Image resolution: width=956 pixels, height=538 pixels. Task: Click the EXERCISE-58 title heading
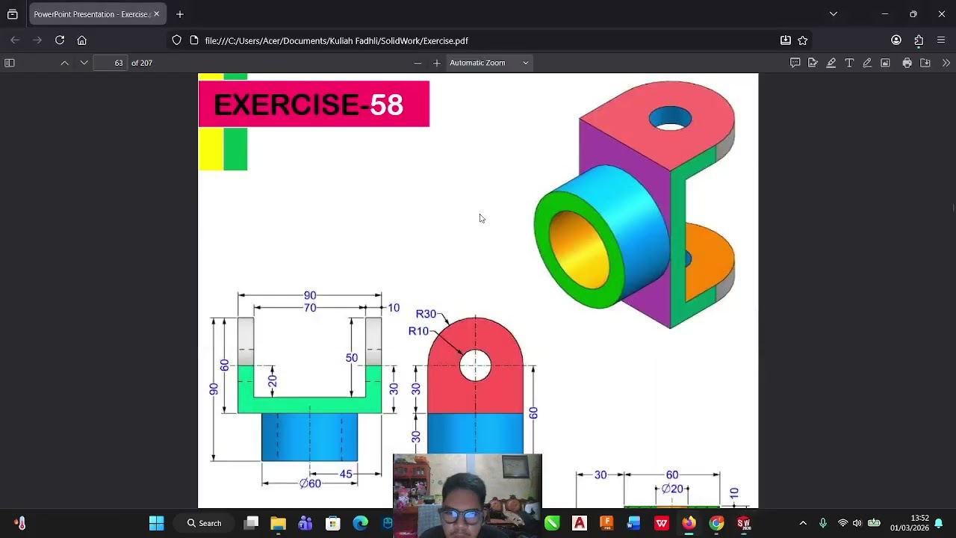point(308,105)
